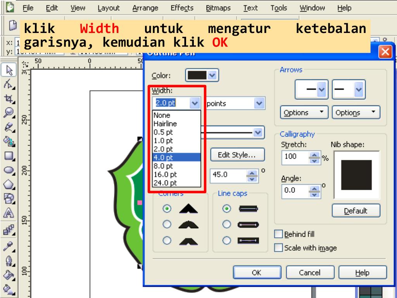
Task: Click the New document icon
Action: click(x=13, y=25)
